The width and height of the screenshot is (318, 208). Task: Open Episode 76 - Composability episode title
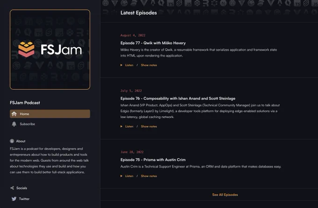coord(178,98)
